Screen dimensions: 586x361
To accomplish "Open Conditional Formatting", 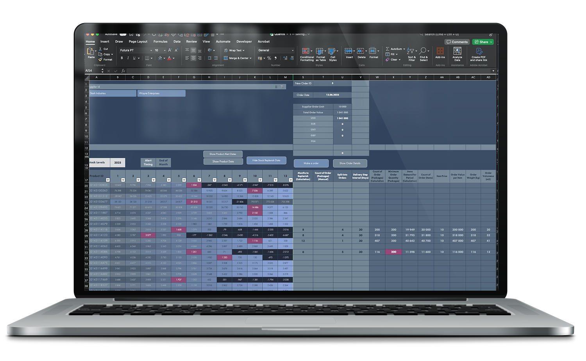I will [307, 54].
